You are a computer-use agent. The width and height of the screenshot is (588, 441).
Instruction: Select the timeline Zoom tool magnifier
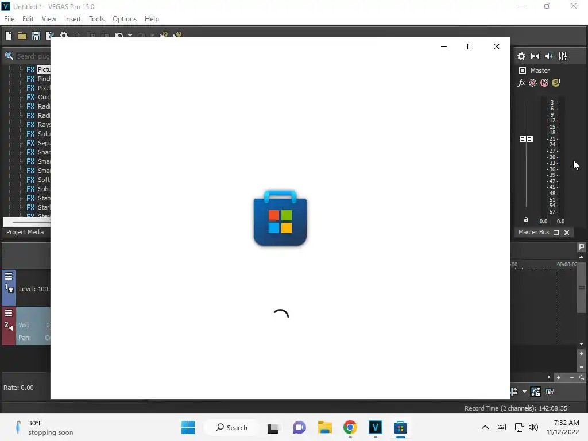click(x=581, y=377)
